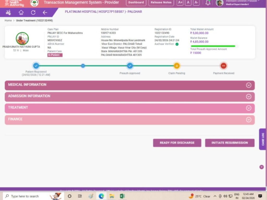Image resolution: width=267 pixels, height=200 pixels.
Task: Expand the Medical Information section
Action: [x=248, y=85]
